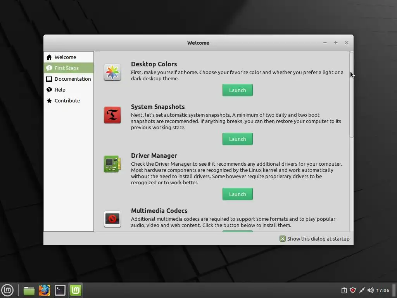
Task: Click the Desktop Colors flower icon
Action: tap(112, 72)
